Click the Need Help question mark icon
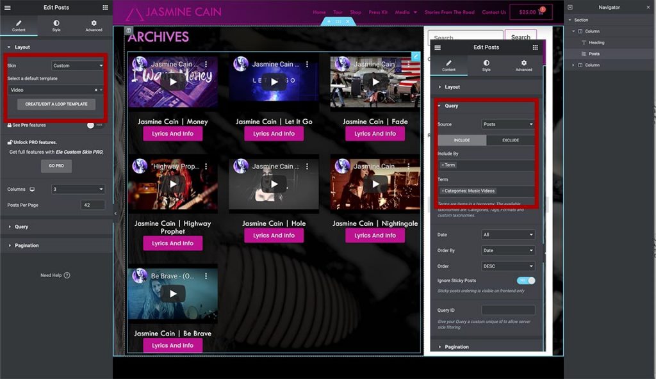 [x=67, y=275]
